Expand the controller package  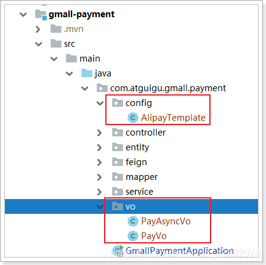coord(100,133)
